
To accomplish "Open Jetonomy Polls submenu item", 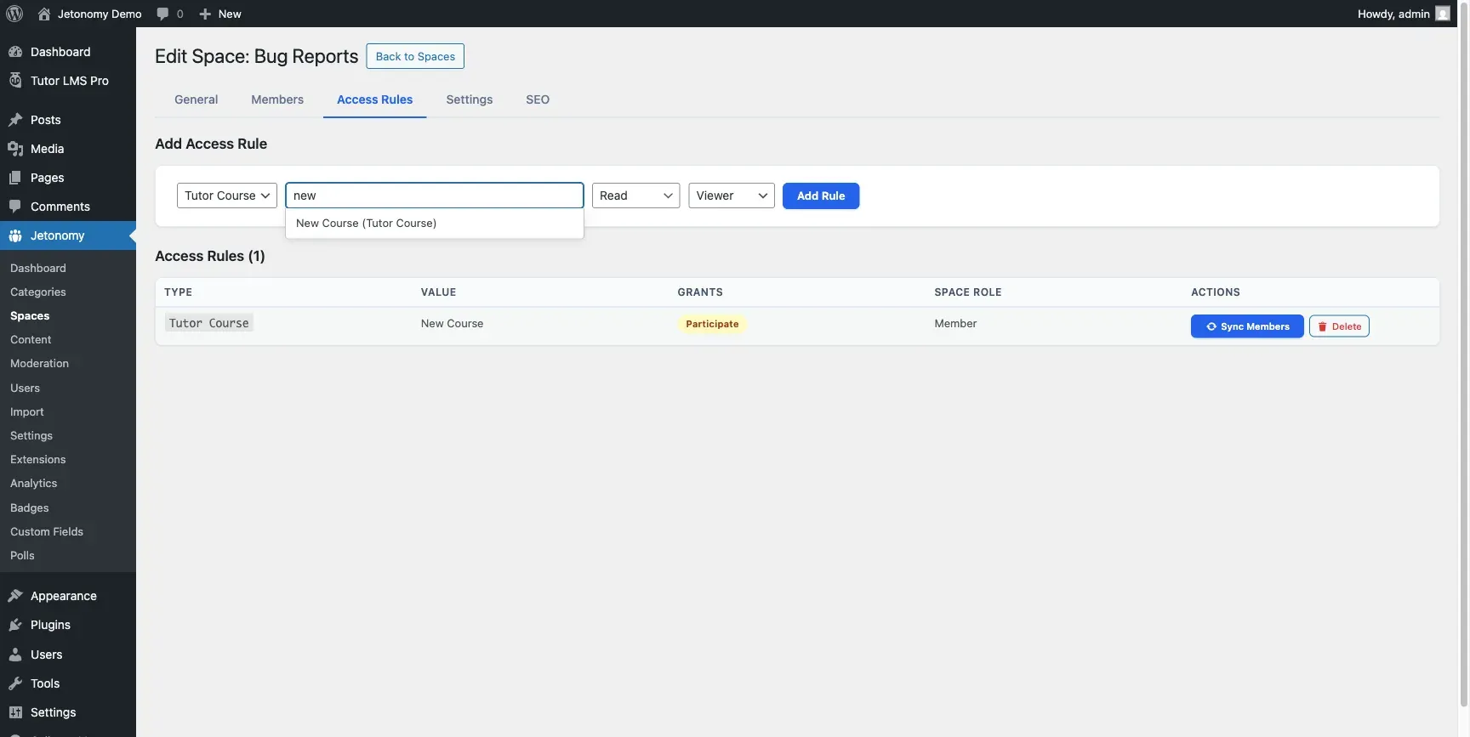I will (23, 555).
